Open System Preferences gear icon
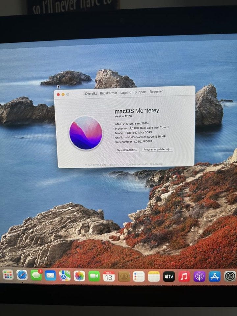The width and height of the screenshot is (237, 316). click(x=230, y=276)
